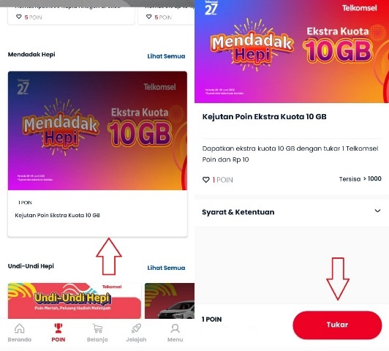Open the Belanja shopping cart icon
Screen dimensions: 389x351
coord(97,328)
